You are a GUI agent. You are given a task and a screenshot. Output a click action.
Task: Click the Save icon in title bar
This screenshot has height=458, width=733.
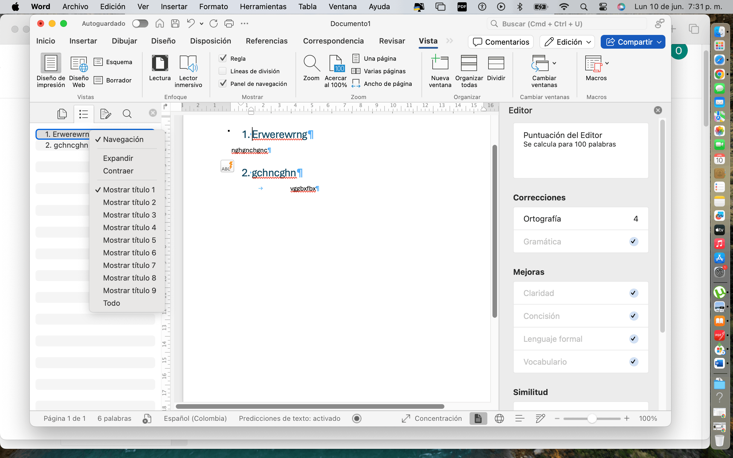tap(175, 24)
